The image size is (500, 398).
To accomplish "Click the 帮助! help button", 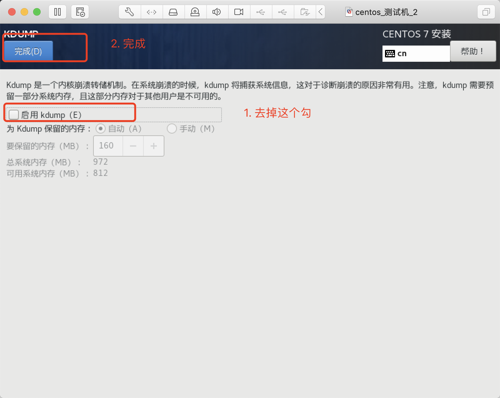I will click(x=473, y=51).
